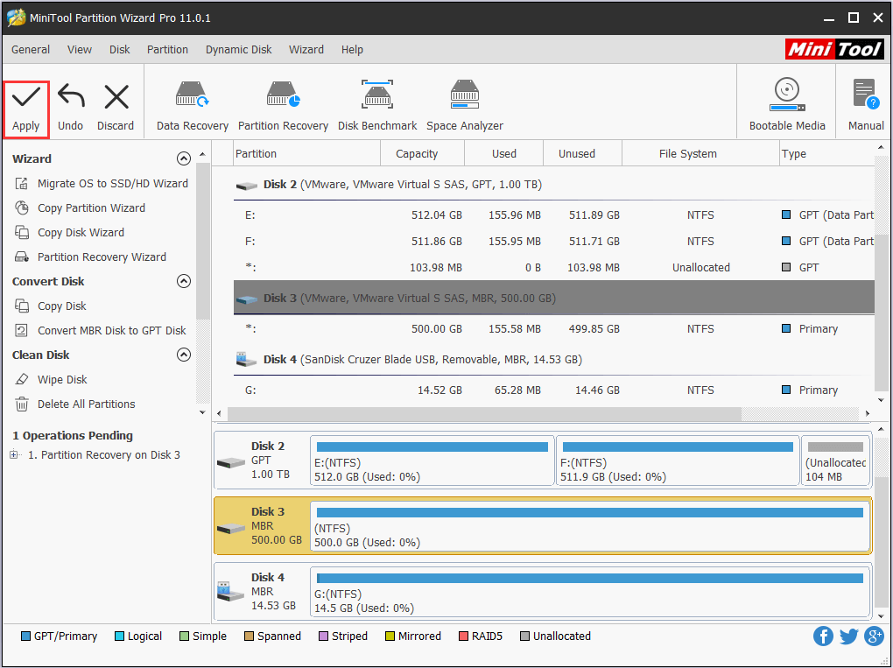Start the Copy Partition Wizard
Viewport: 893px width, 668px height.
point(91,207)
